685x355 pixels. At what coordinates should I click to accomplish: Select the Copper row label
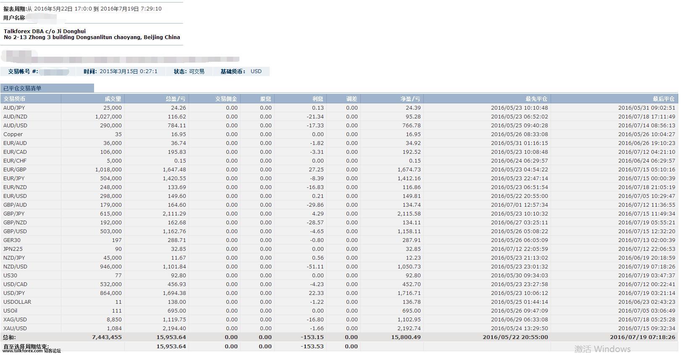(13, 134)
